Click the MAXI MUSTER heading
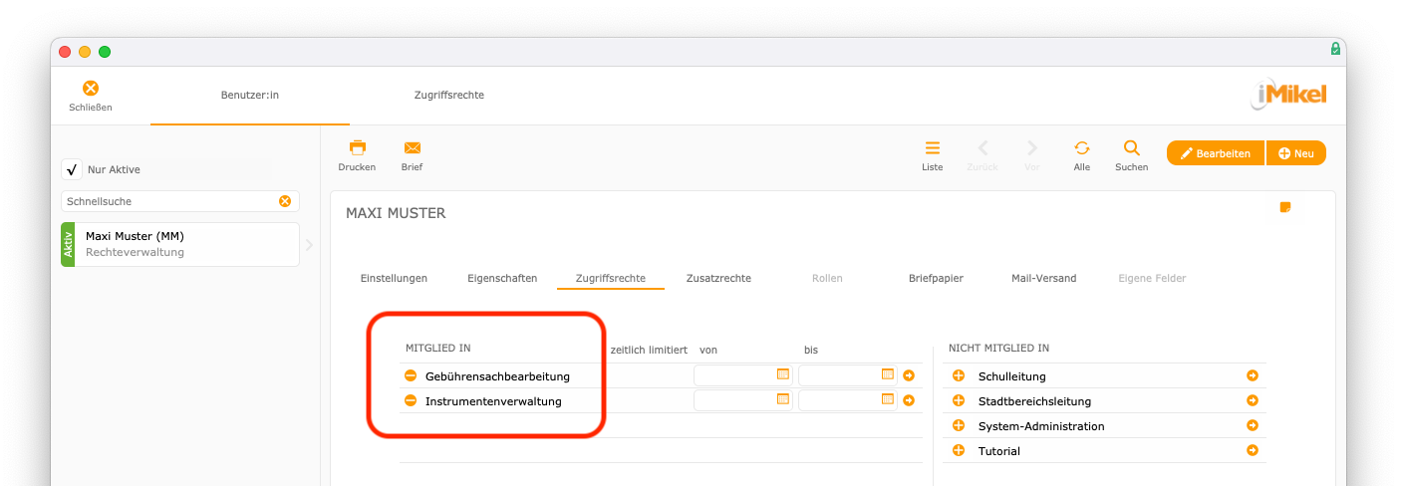 396,213
